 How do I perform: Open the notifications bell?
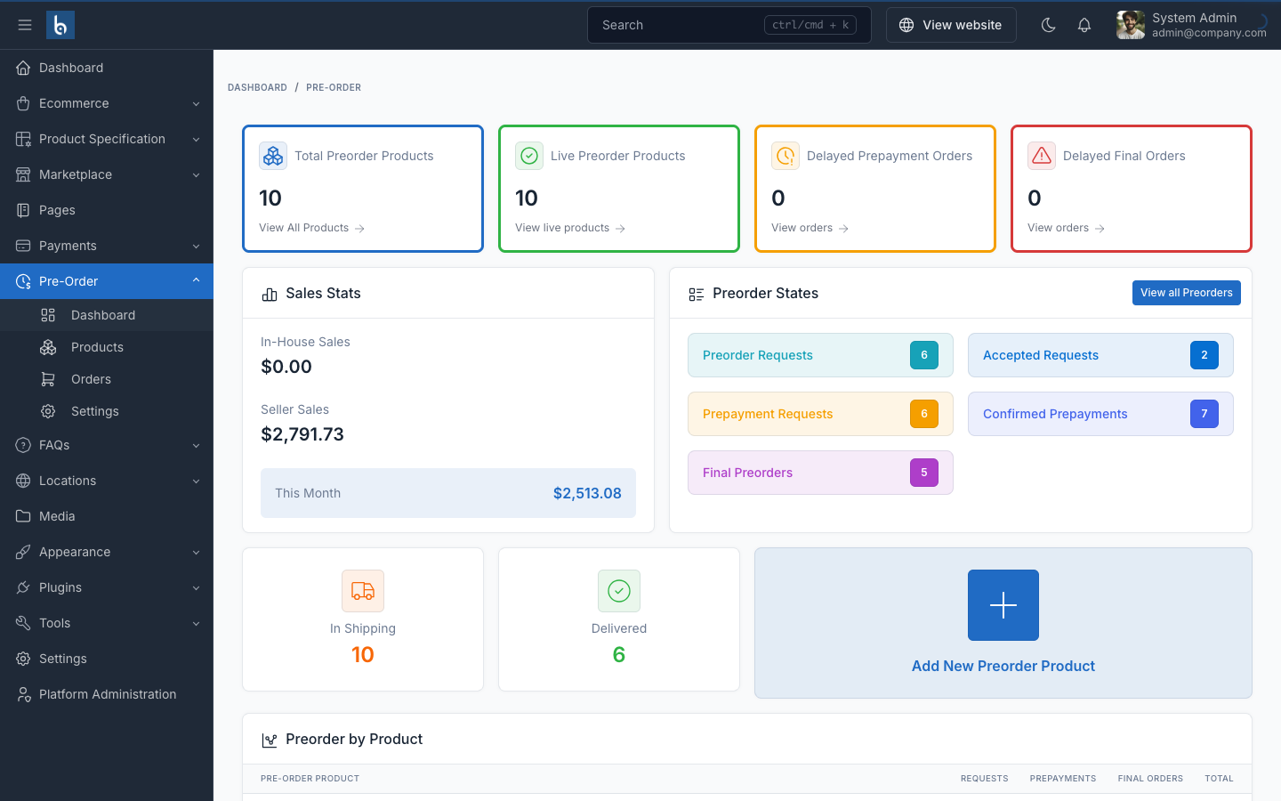[1084, 25]
